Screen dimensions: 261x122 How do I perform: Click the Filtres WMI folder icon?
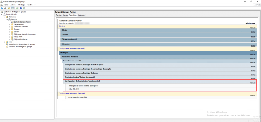12,37
